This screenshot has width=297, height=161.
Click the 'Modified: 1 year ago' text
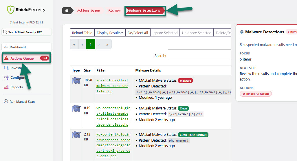(x=155, y=98)
